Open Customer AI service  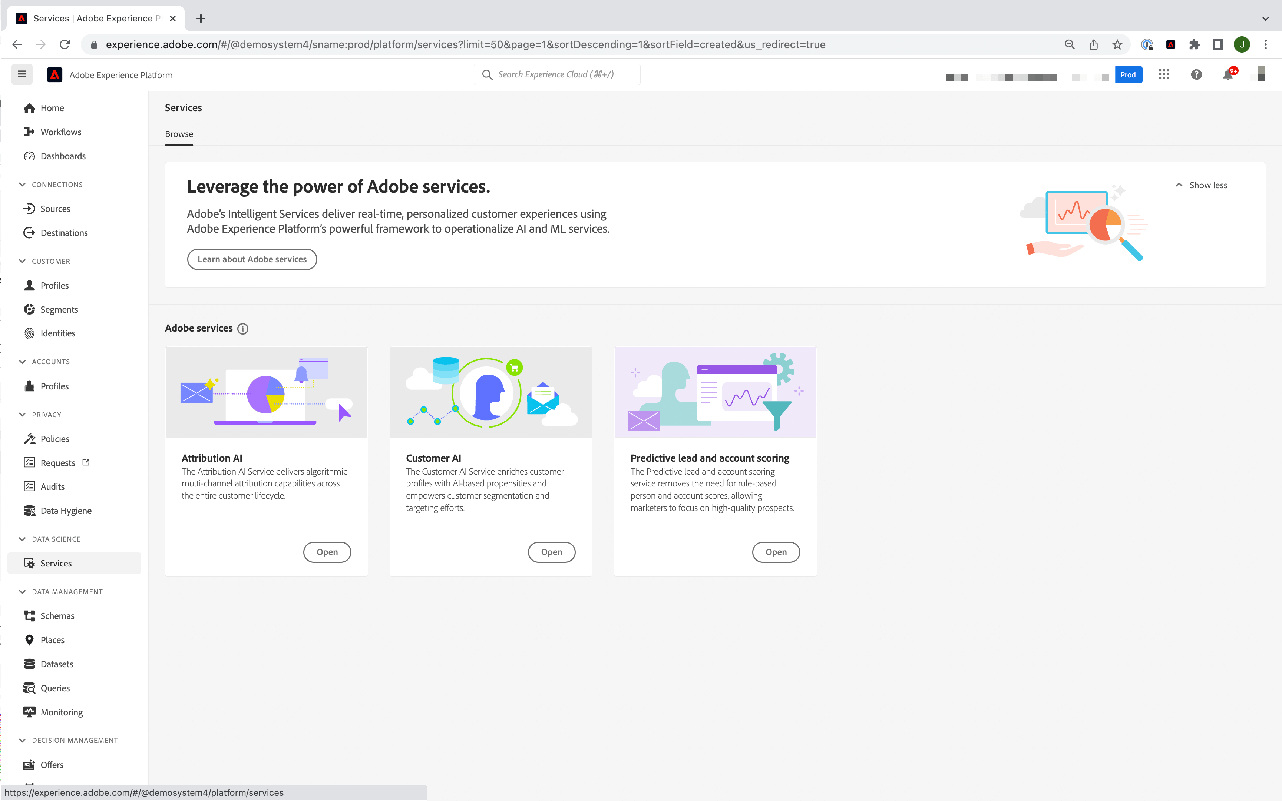[x=551, y=551]
